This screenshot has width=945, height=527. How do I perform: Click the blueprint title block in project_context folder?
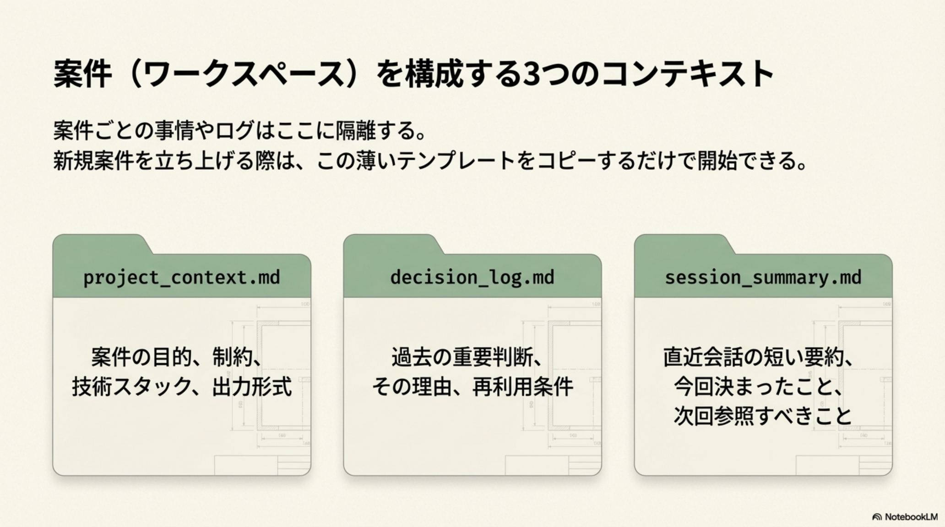click(x=262, y=465)
